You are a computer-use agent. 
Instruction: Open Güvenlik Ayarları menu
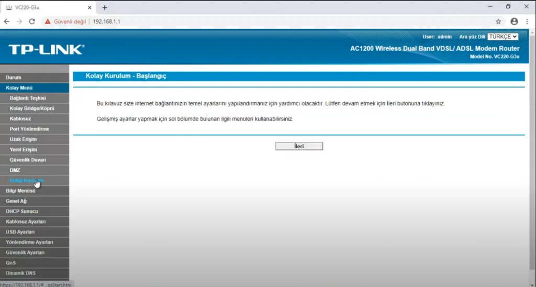click(35, 252)
